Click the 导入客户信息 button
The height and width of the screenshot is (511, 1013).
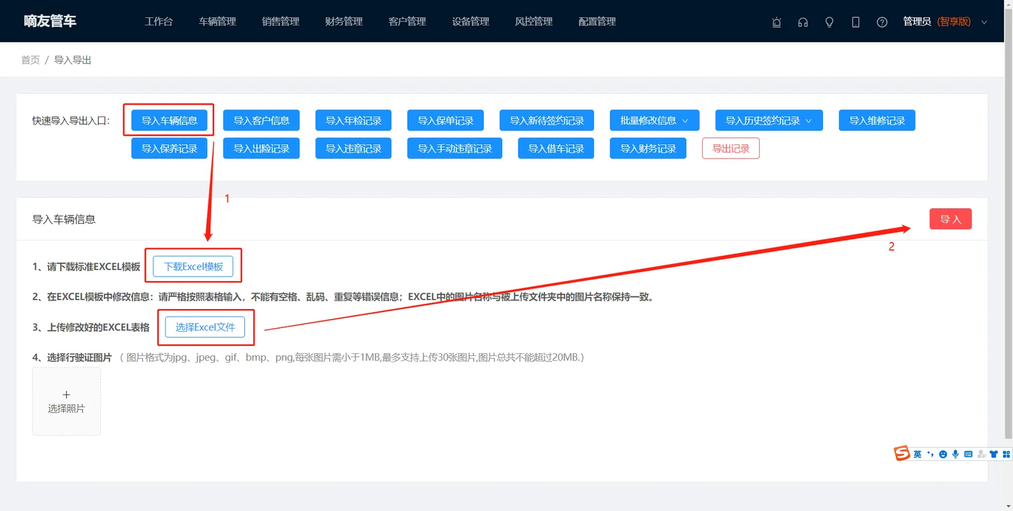[261, 120]
